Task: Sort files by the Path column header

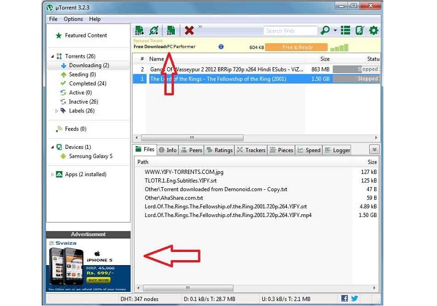Action: coord(143,162)
